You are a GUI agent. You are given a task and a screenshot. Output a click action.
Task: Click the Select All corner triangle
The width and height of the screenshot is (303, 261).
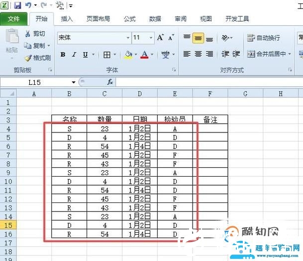point(8,94)
